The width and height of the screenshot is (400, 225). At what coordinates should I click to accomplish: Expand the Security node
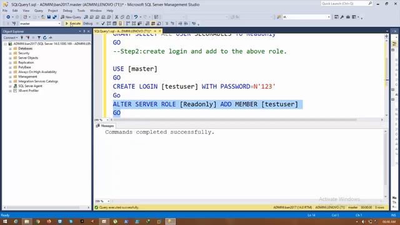10,53
